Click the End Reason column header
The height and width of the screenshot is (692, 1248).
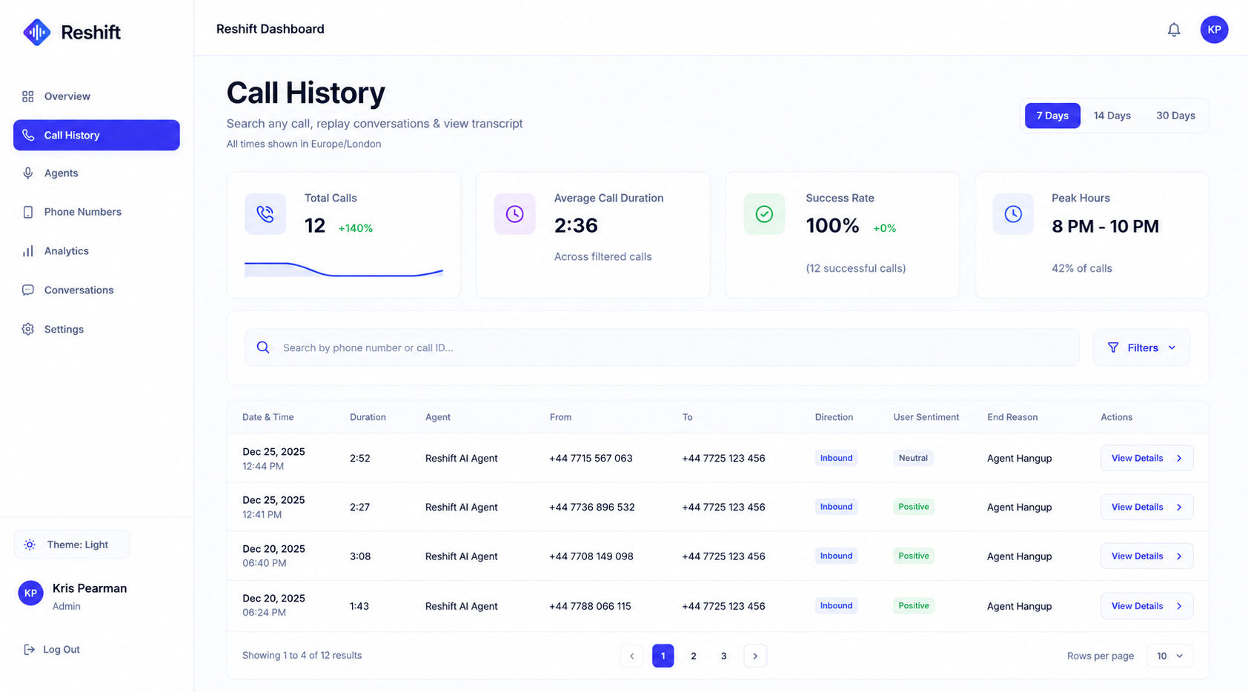pyautogui.click(x=1012, y=417)
